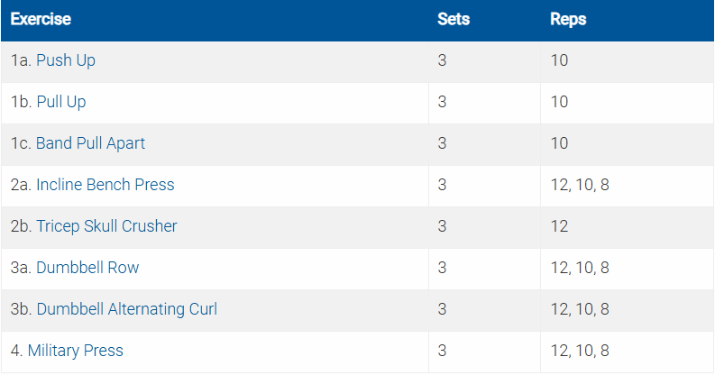
Task: Click the reps cell in the Push Up row
Action: pyautogui.click(x=559, y=61)
